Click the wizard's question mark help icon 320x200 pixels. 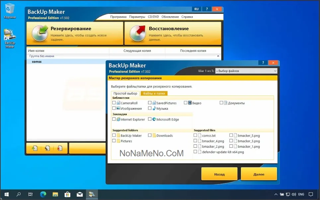click(263, 63)
